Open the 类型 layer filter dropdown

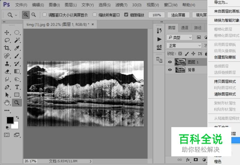(x=179, y=37)
